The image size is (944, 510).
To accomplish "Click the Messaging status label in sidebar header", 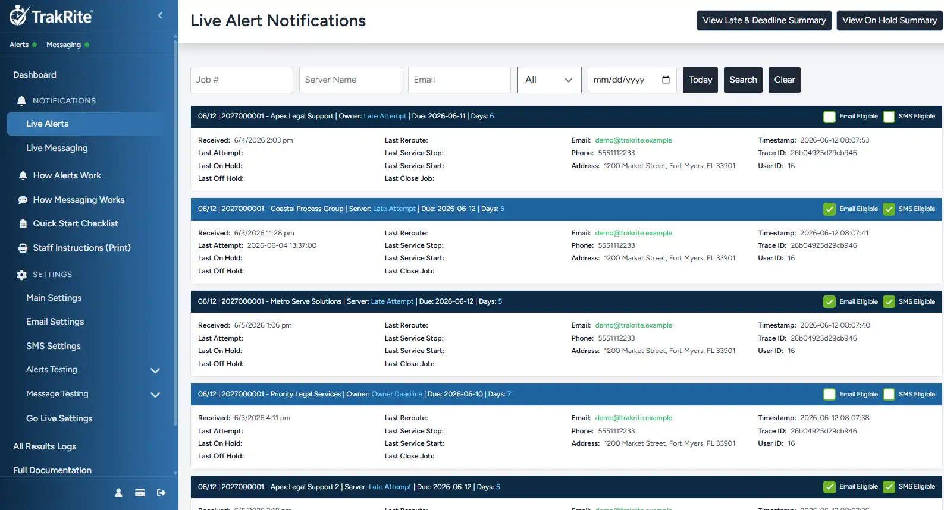I will (x=64, y=45).
